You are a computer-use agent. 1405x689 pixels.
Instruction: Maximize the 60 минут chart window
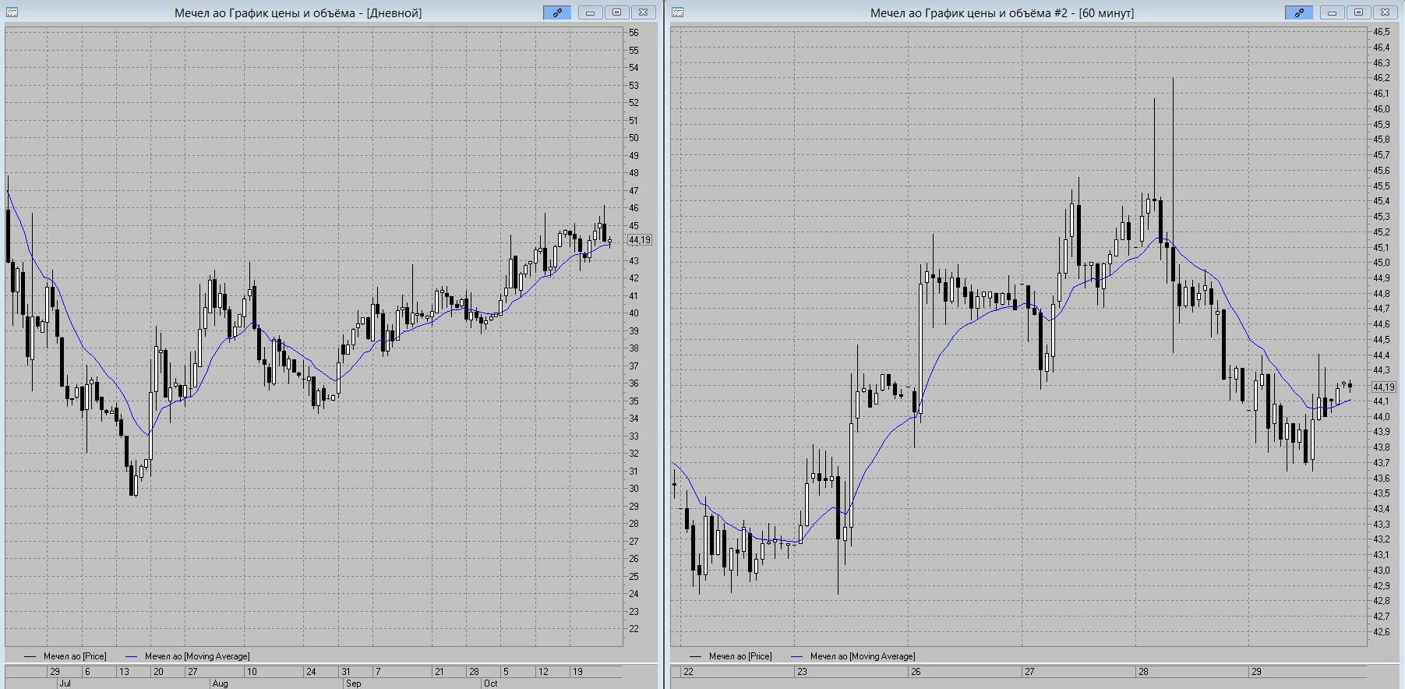pyautogui.click(x=1358, y=12)
